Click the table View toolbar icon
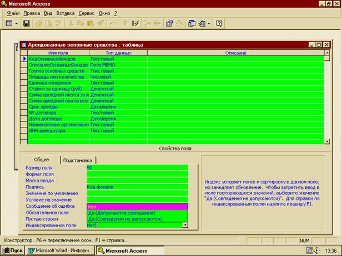 pyautogui.click(x=9, y=24)
